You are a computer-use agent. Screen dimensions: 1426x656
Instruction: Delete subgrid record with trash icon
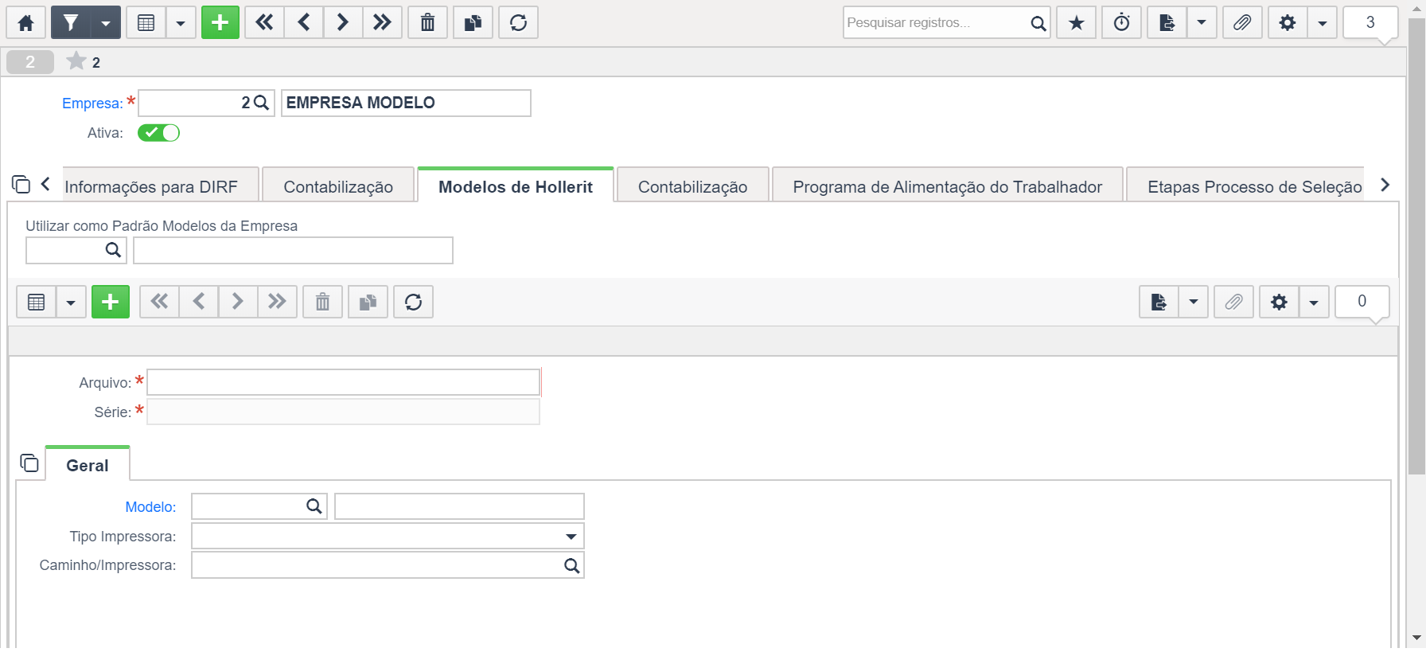[x=322, y=302]
